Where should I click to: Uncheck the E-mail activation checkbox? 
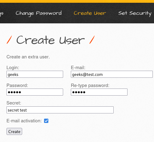click(46, 121)
